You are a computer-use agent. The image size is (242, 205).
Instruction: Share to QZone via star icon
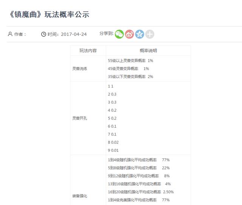pyautogui.click(x=140, y=34)
